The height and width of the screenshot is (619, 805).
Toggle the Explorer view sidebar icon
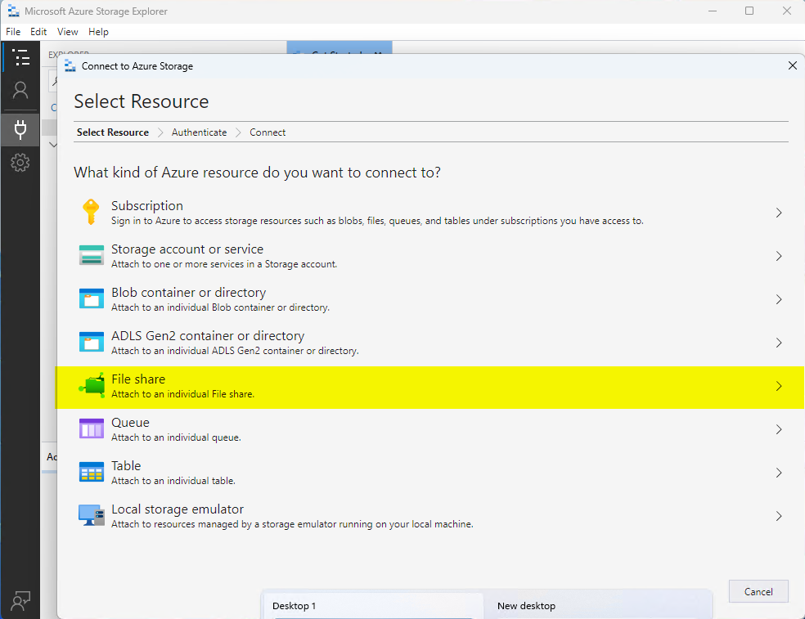pyautogui.click(x=20, y=57)
